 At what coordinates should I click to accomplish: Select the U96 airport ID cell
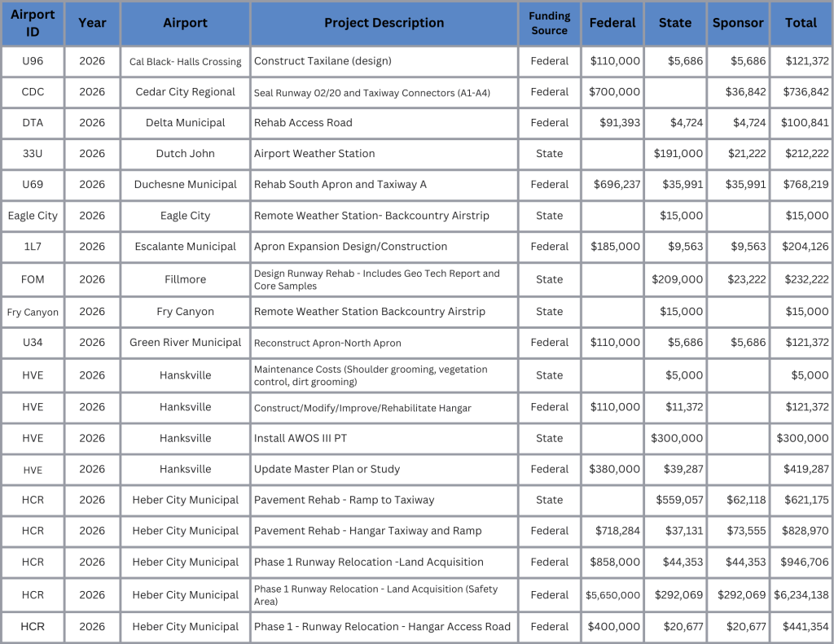click(x=33, y=61)
